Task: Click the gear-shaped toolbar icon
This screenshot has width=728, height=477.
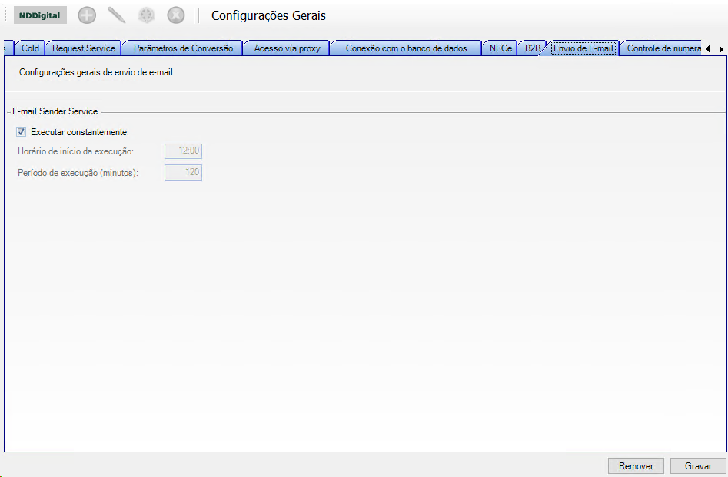Action: [x=146, y=15]
